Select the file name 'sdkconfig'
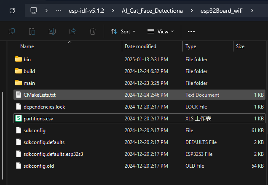This screenshot has height=185, width=268. (35, 131)
